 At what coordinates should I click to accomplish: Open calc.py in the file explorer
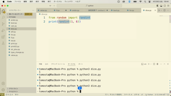coord(21,26)
